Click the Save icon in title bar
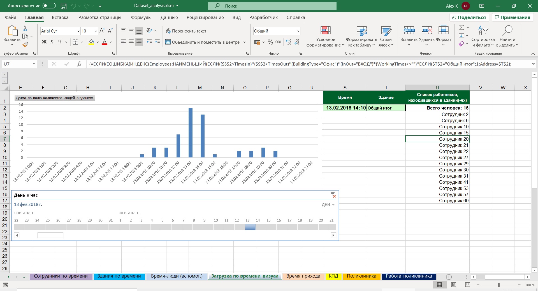Image resolution: width=538 pixels, height=291 pixels. (64, 6)
